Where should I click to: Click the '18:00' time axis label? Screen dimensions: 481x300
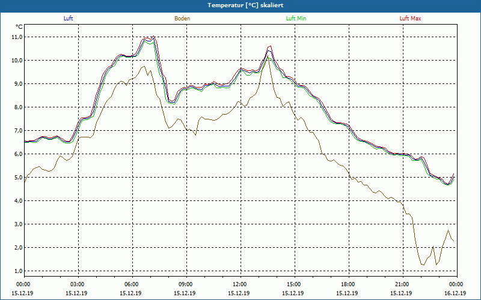click(x=349, y=284)
